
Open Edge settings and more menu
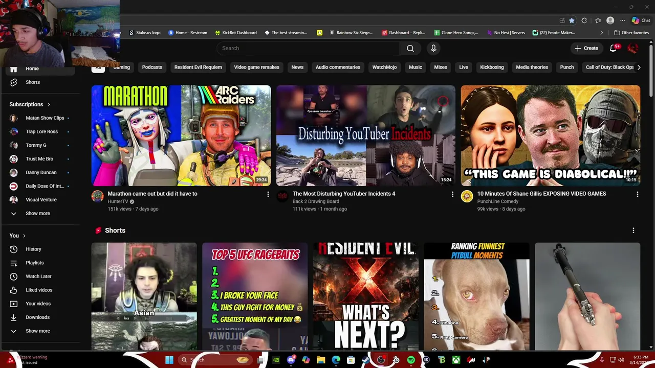[x=622, y=20]
